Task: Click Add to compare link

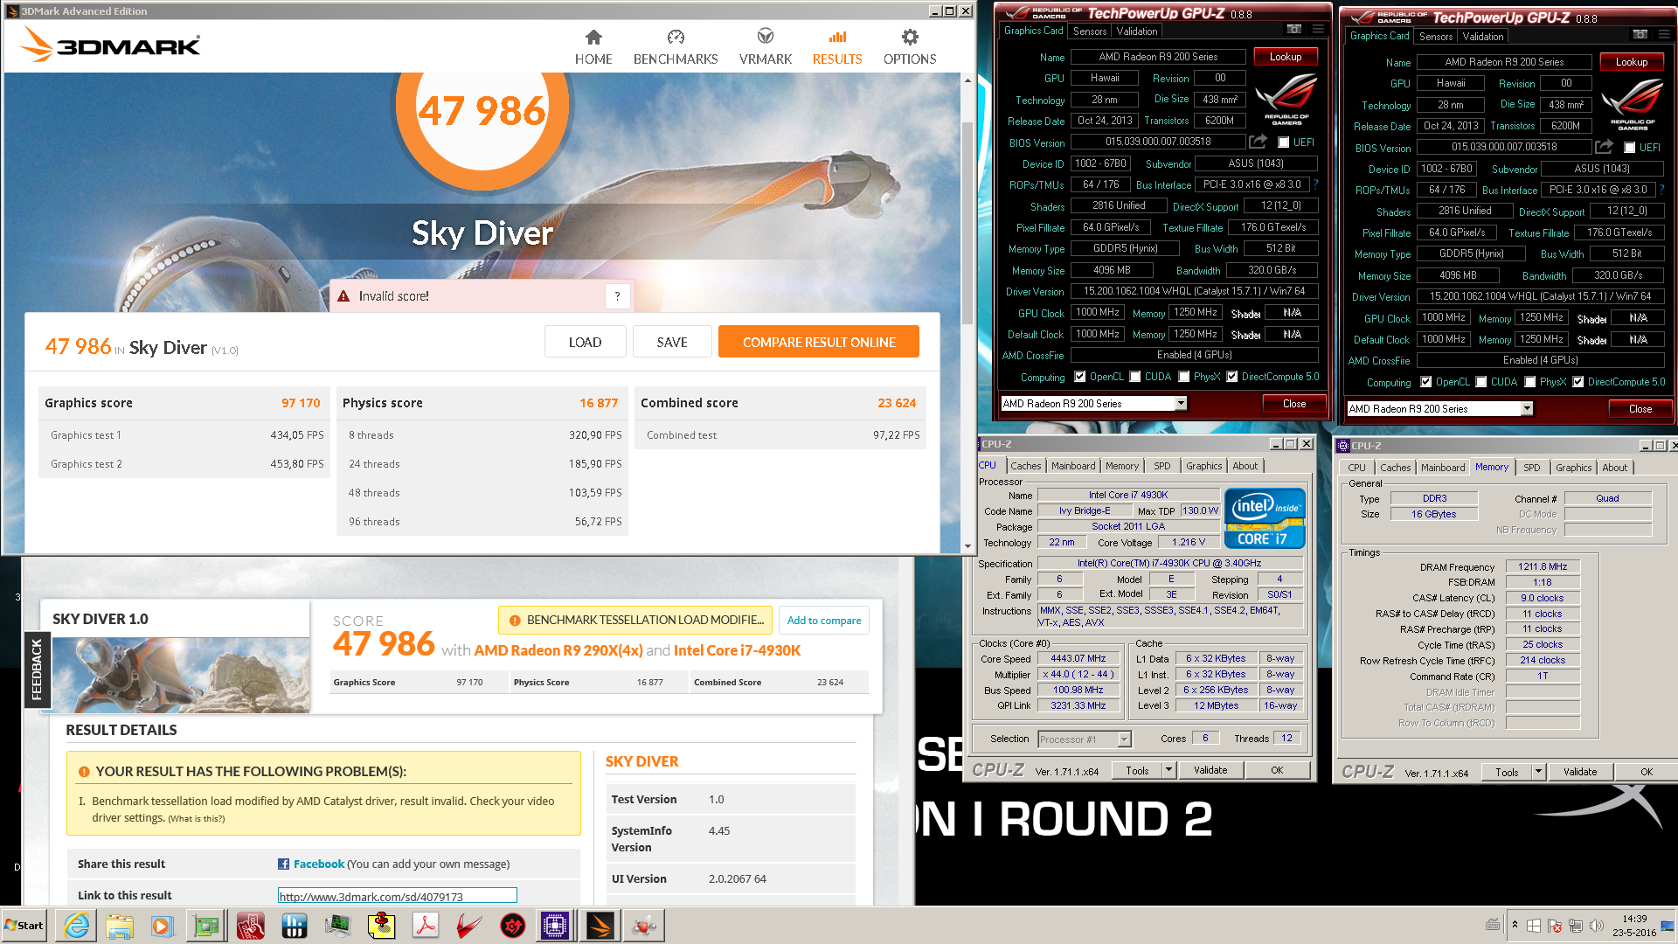Action: pos(823,621)
